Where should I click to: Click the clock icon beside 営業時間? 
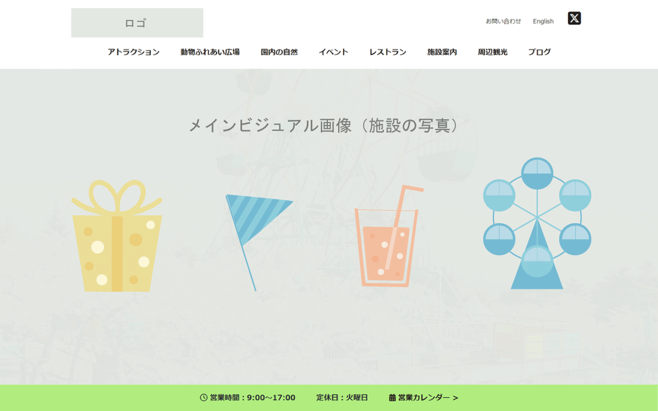click(x=203, y=397)
